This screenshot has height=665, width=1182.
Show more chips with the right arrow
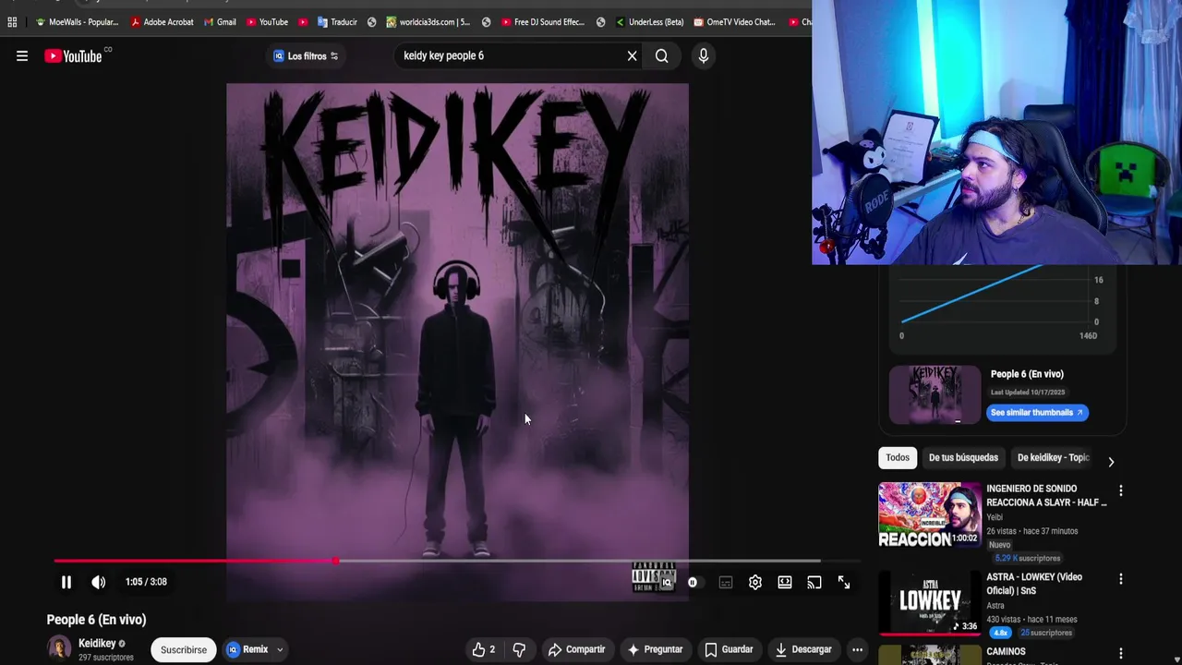[1111, 462]
